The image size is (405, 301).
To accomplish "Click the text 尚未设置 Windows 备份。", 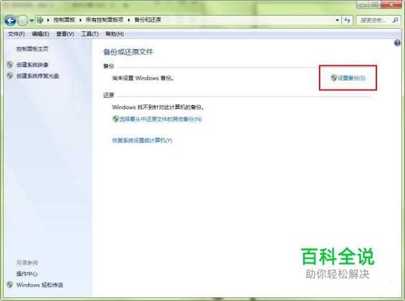I will tap(143, 78).
